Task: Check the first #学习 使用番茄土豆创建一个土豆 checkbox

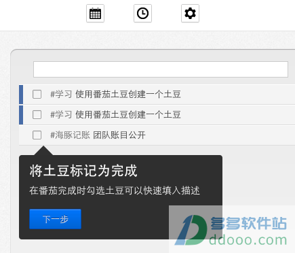Action: [37, 94]
